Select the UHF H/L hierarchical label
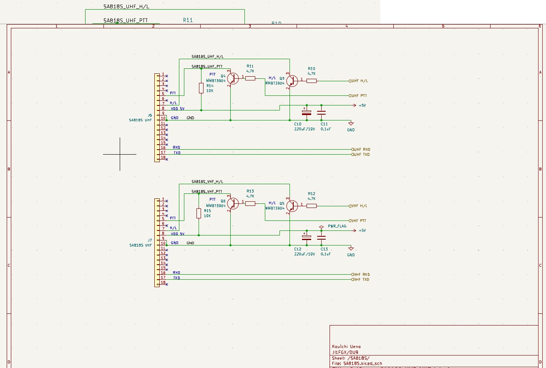Viewport: 546px width, 368px height. (358, 81)
